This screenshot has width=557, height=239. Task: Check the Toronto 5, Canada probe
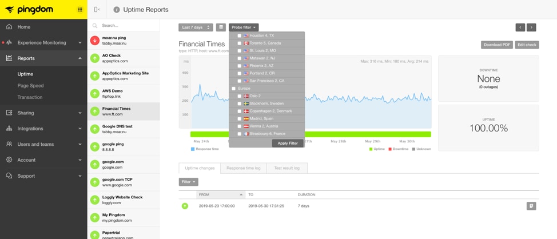pyautogui.click(x=240, y=43)
